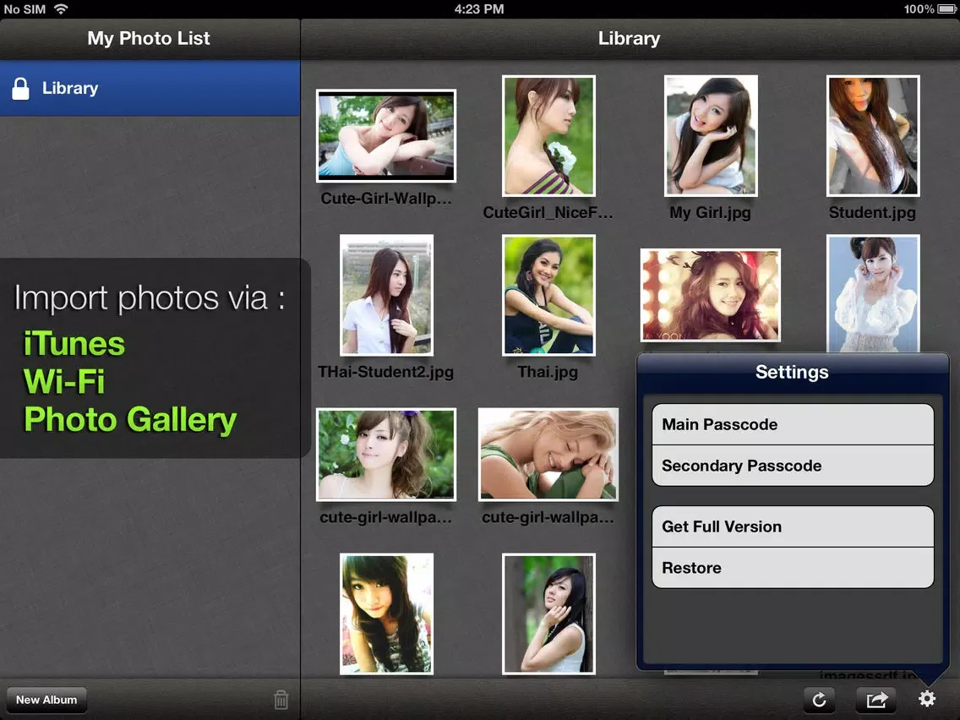Tap the Photo Gallery import label
The image size is (960, 720).
[130, 421]
